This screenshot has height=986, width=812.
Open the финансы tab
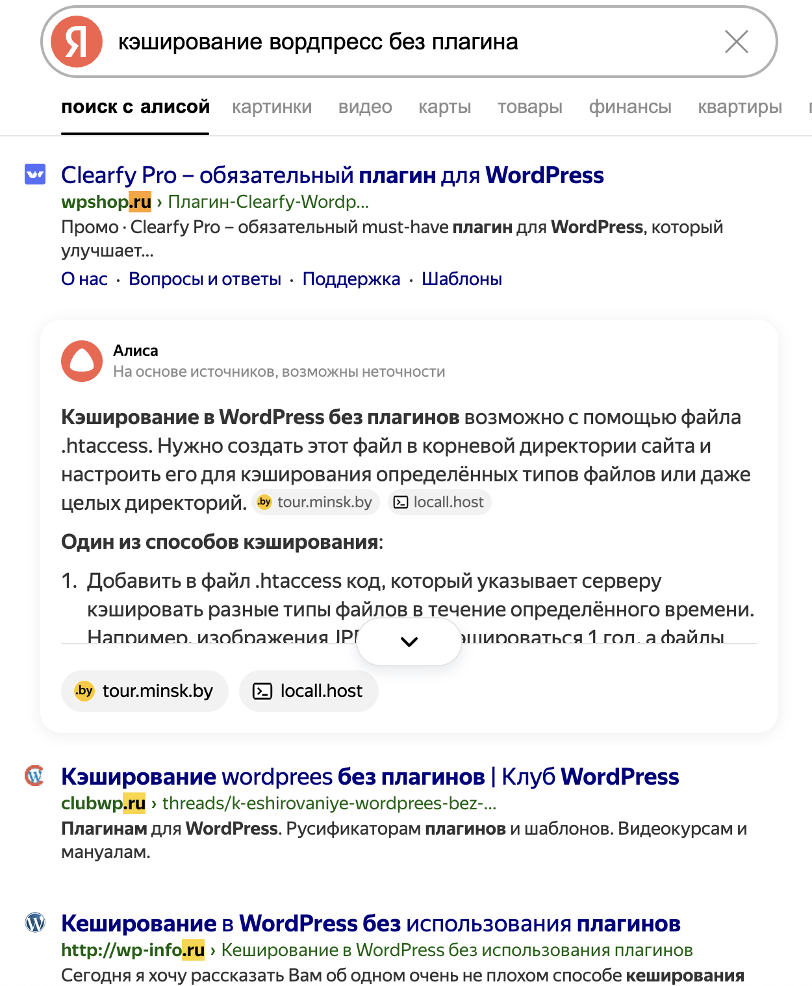point(629,107)
